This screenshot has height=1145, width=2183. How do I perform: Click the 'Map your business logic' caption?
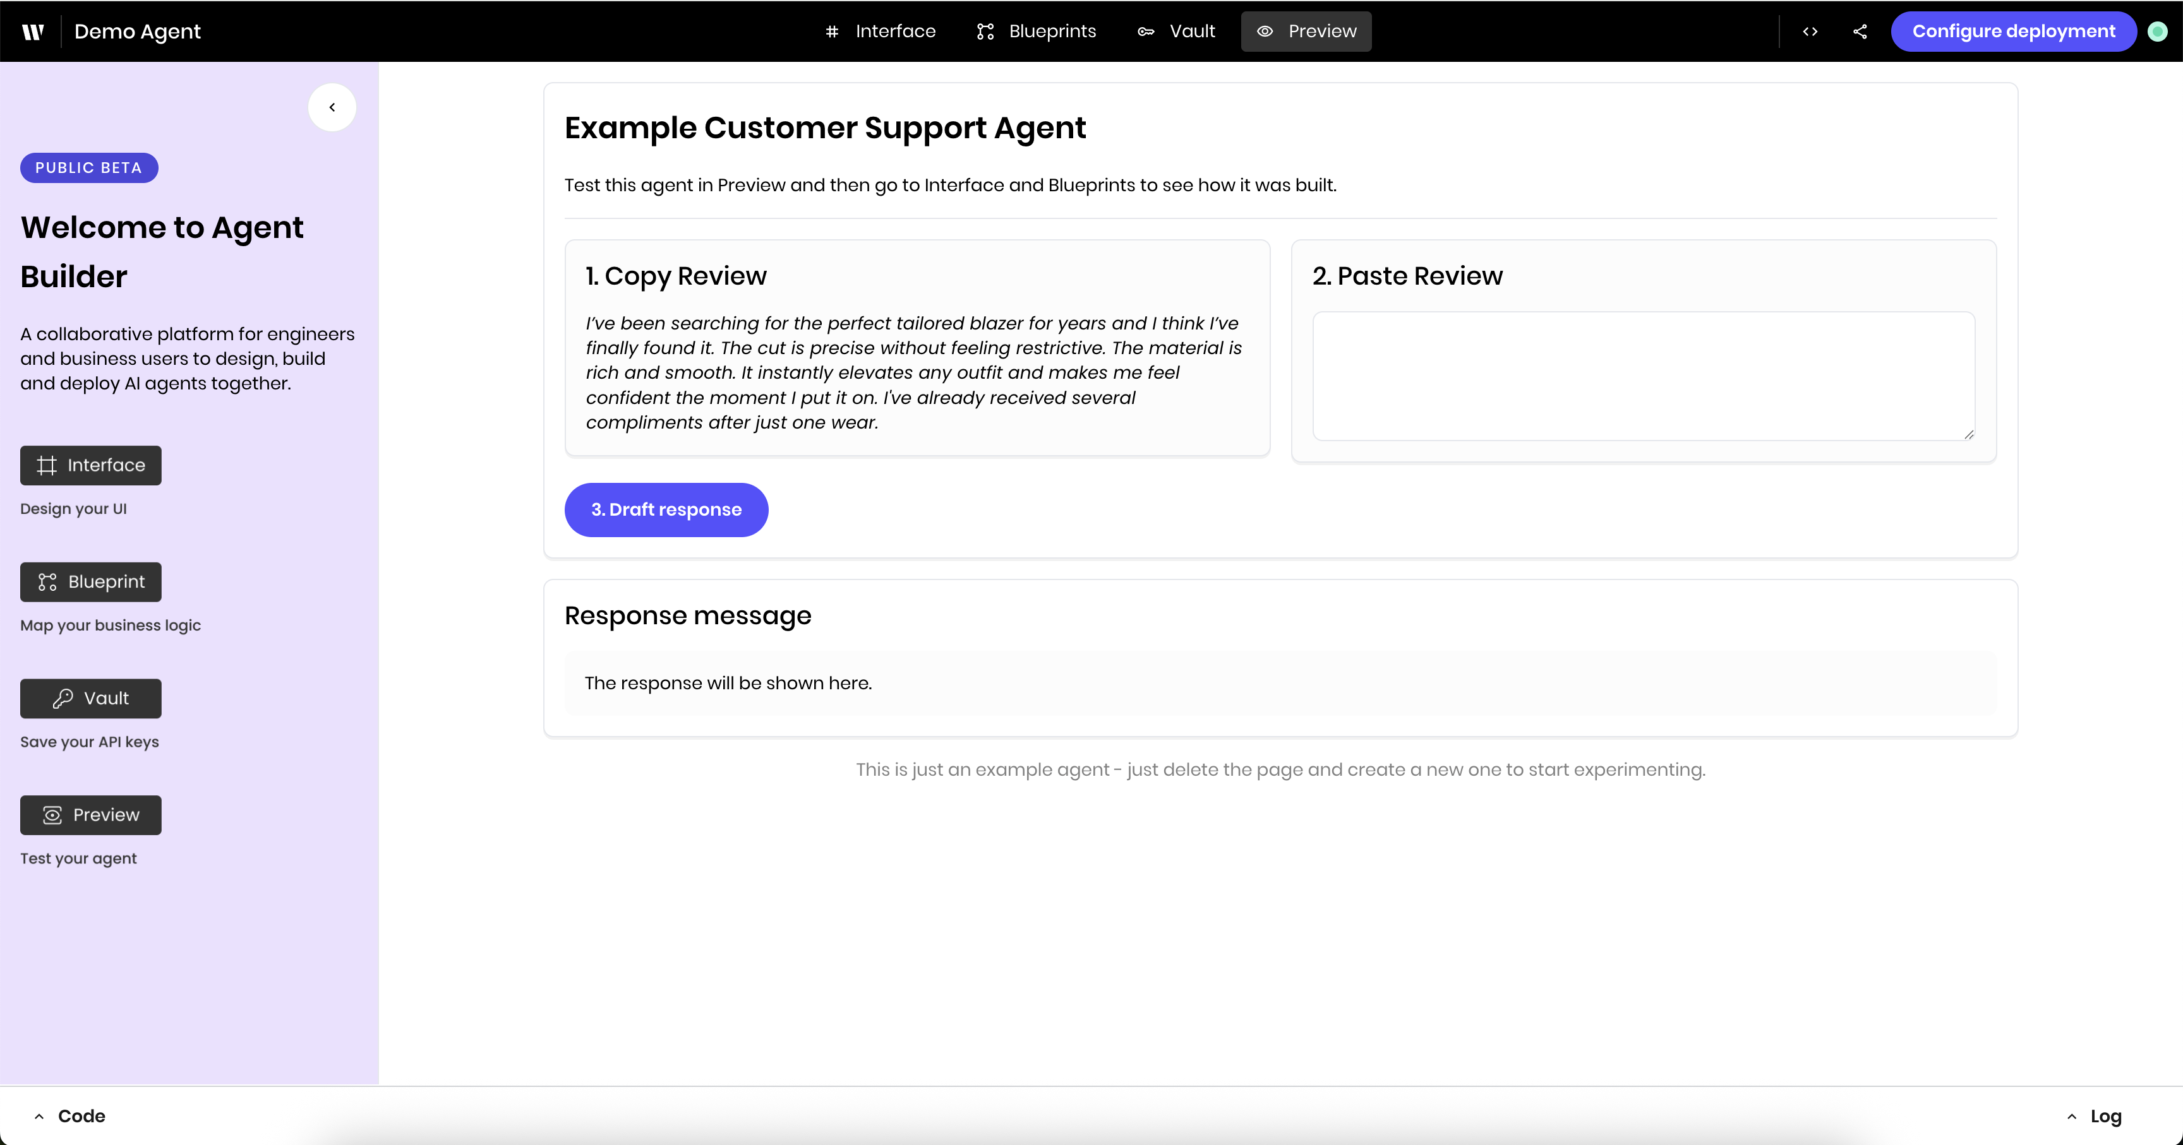click(x=110, y=626)
